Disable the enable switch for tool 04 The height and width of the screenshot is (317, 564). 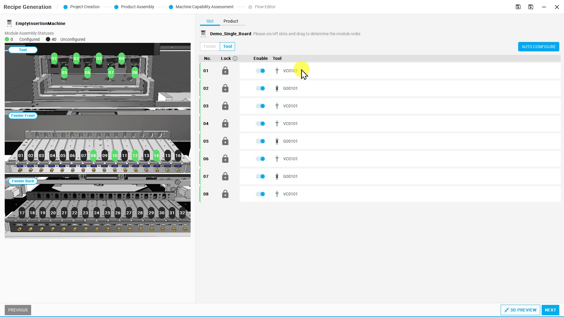(x=261, y=124)
